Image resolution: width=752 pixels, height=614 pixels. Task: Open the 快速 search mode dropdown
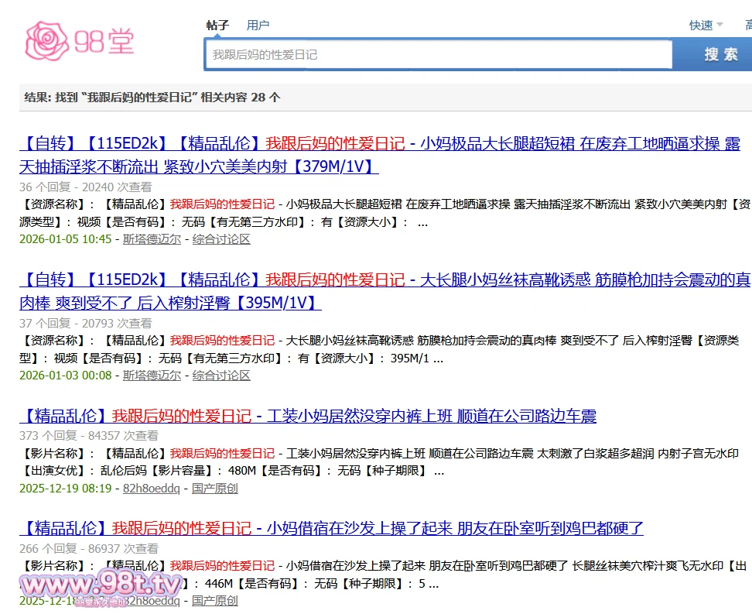click(702, 25)
